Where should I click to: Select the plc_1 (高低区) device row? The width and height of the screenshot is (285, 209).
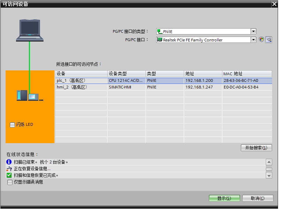(x=164, y=80)
